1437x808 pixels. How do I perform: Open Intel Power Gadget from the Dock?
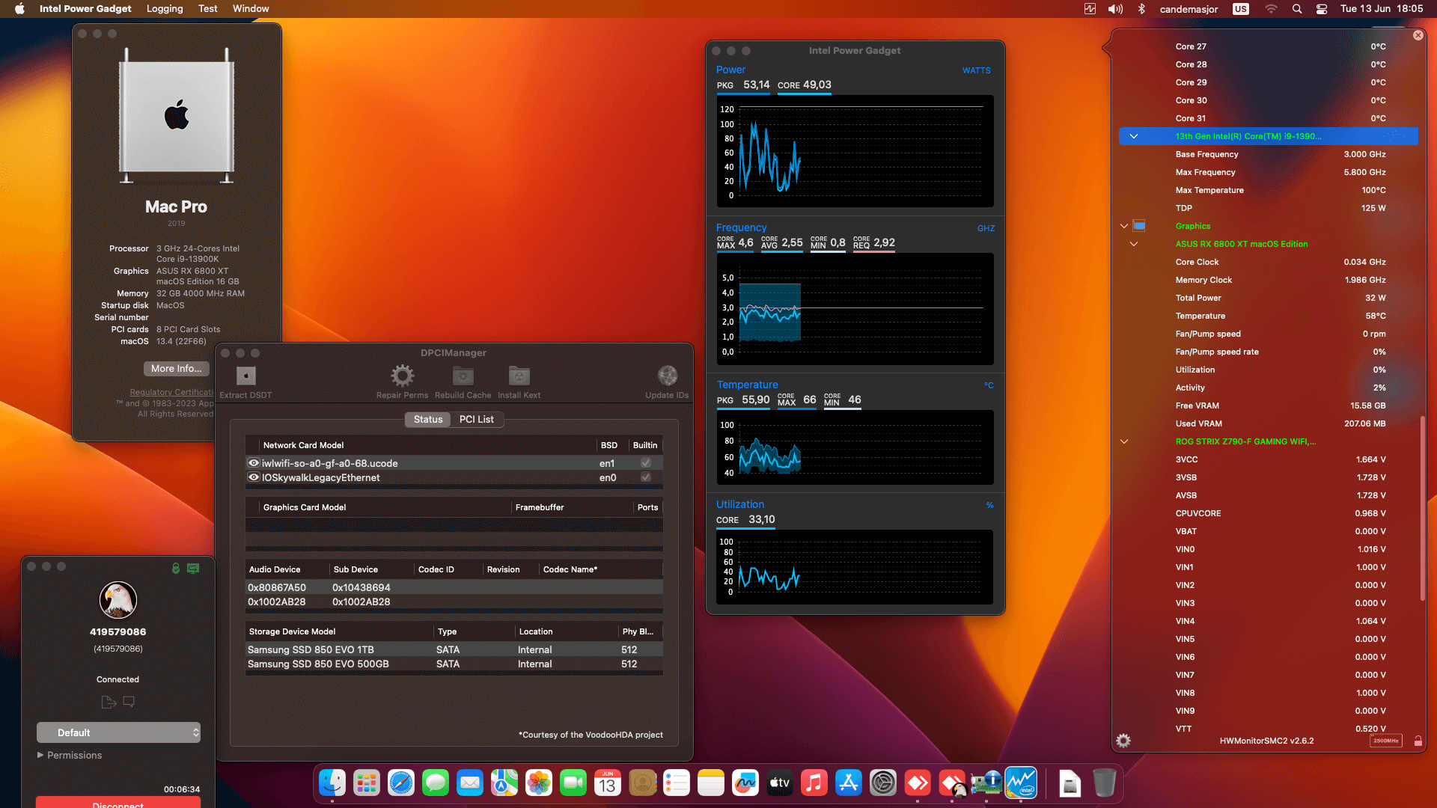tap(1022, 783)
